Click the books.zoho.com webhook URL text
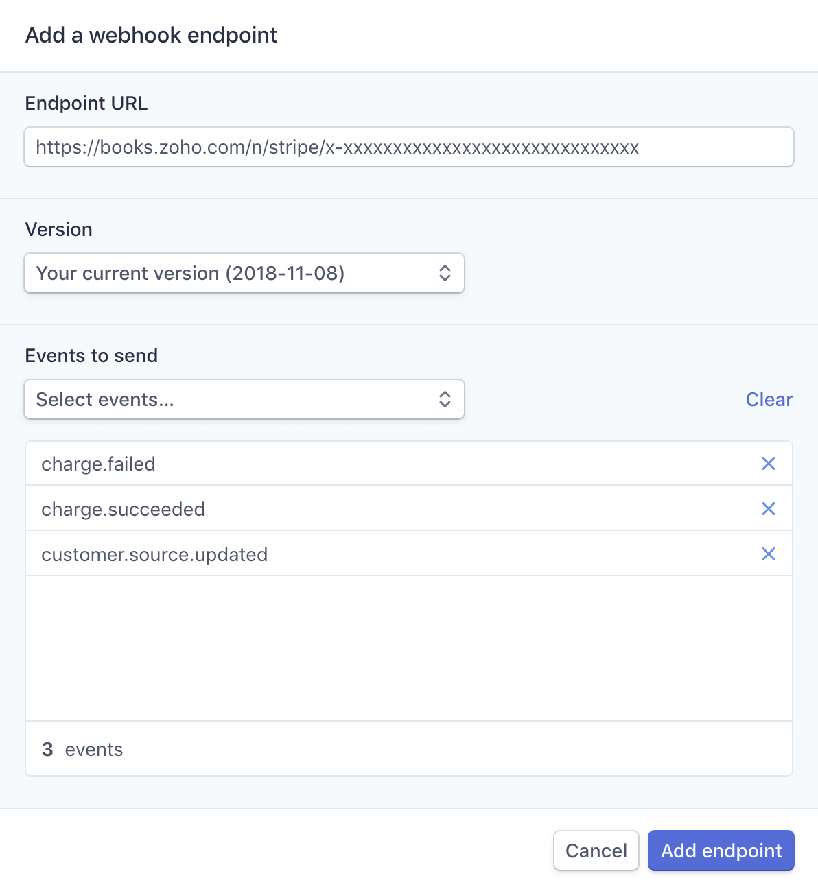This screenshot has width=818, height=889. click(338, 147)
